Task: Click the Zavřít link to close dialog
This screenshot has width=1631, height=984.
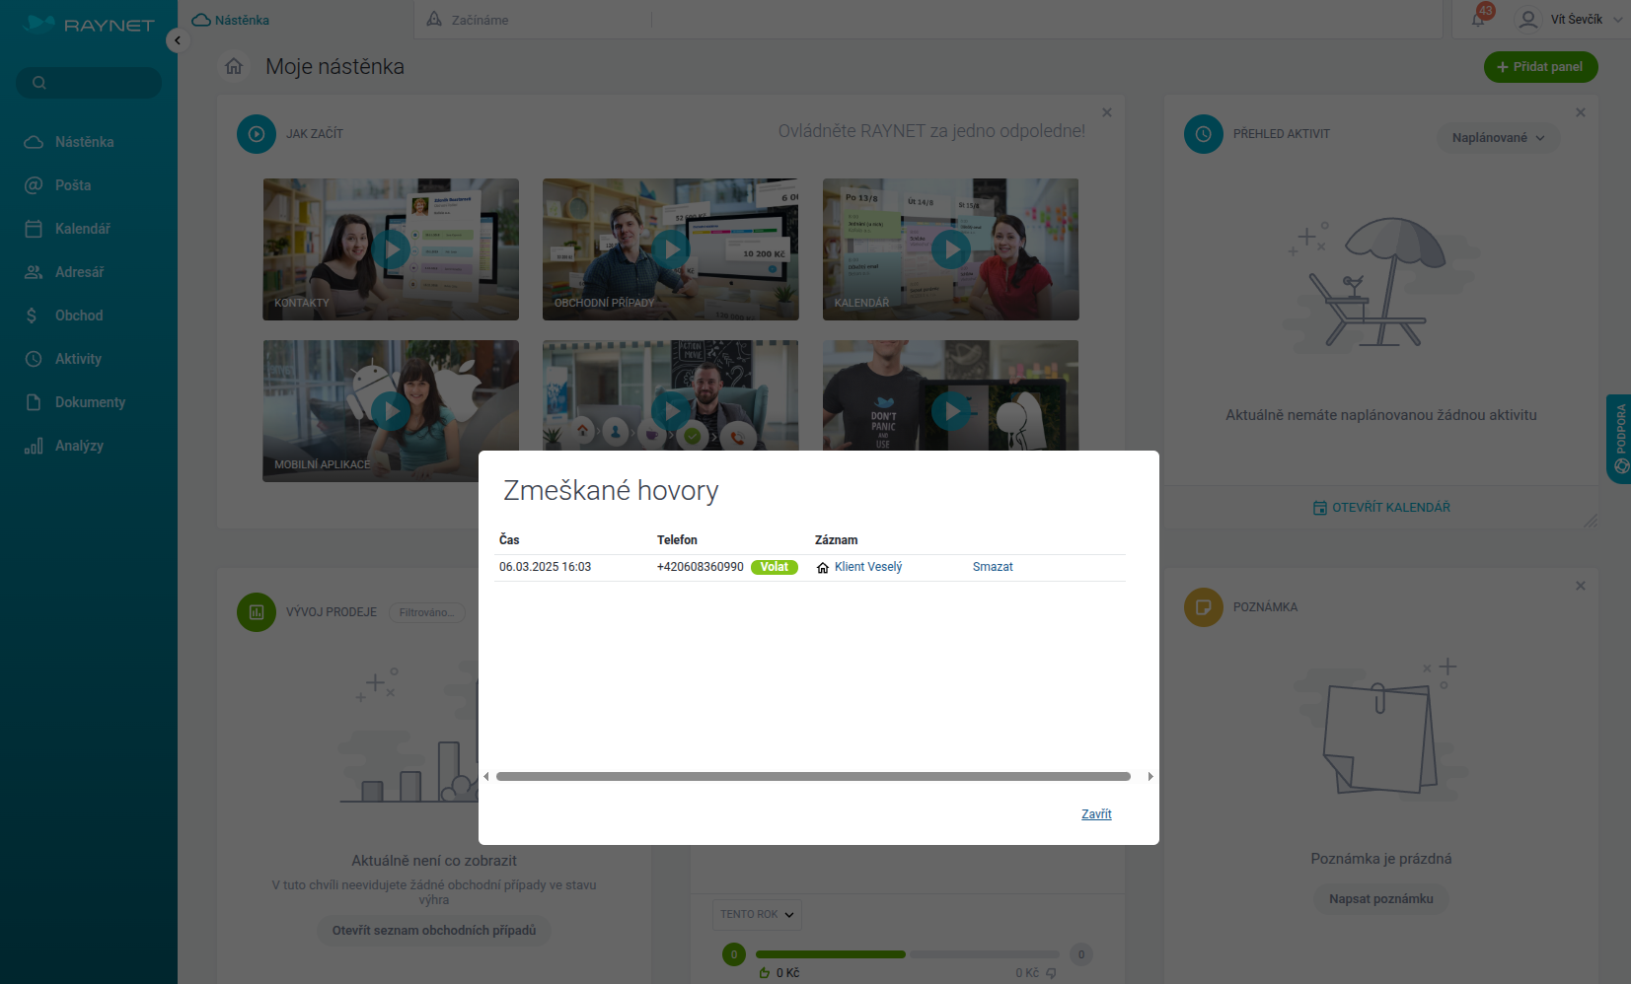Action: (x=1096, y=814)
